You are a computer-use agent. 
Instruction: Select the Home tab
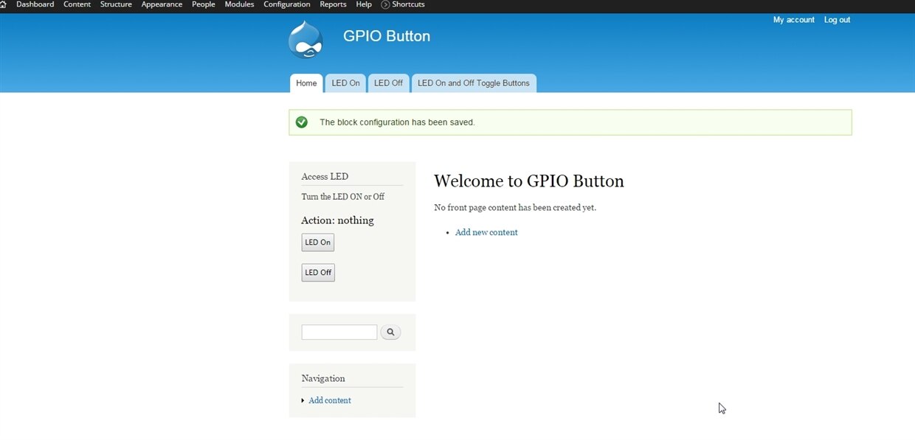coord(306,83)
